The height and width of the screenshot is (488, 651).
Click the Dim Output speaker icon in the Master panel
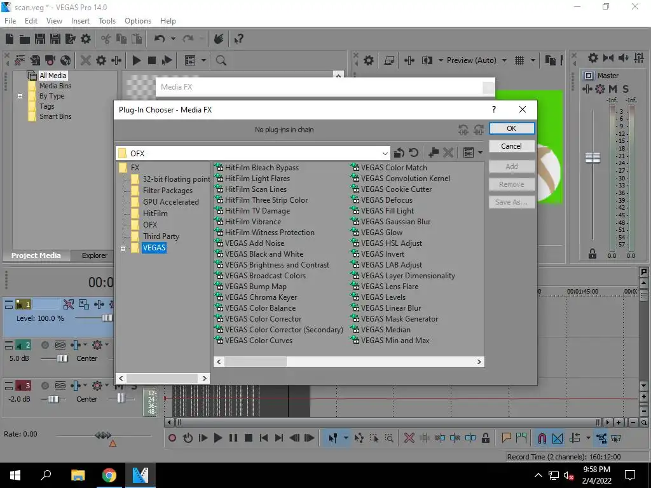pos(623,58)
